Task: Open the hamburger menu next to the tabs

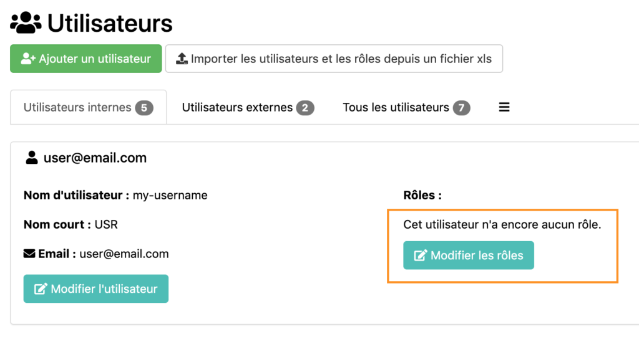Action: point(504,107)
